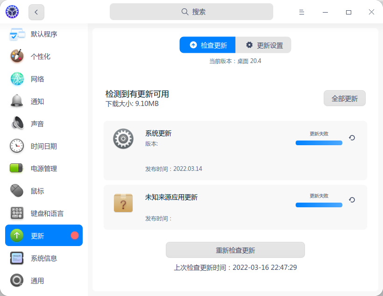Minimize the Control Center window

[325, 12]
